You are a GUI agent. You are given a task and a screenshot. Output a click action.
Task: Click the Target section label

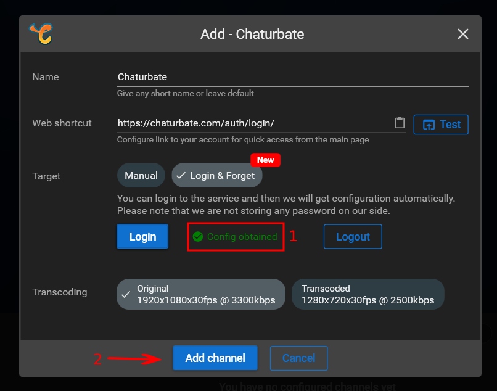coord(46,176)
